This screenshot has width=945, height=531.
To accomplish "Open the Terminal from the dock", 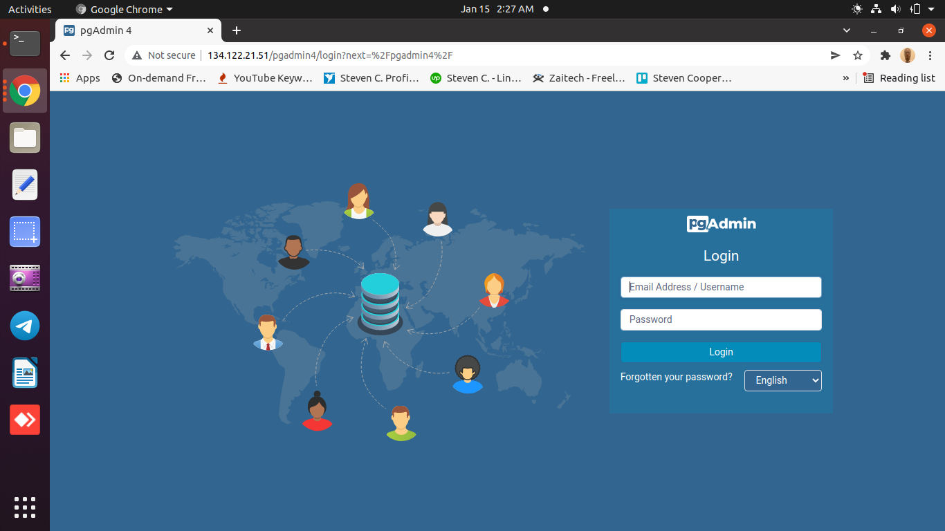I will (25, 44).
